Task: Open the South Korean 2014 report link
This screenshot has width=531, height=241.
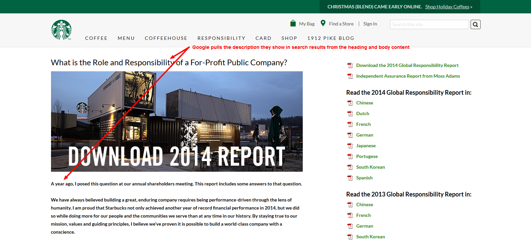Action: 371,167
